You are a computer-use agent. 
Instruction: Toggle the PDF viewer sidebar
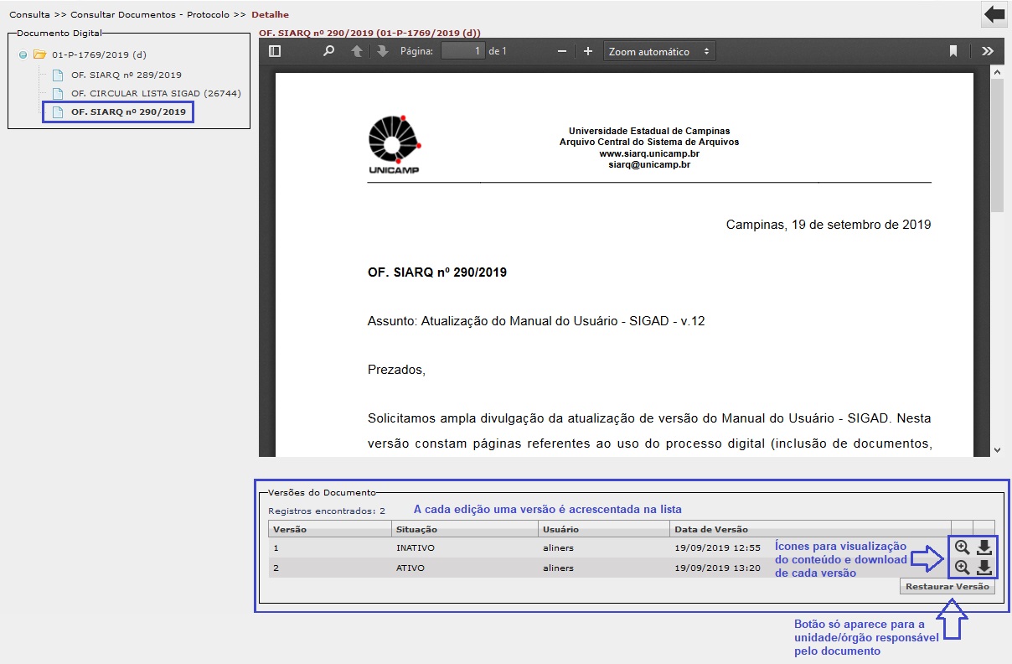point(275,51)
